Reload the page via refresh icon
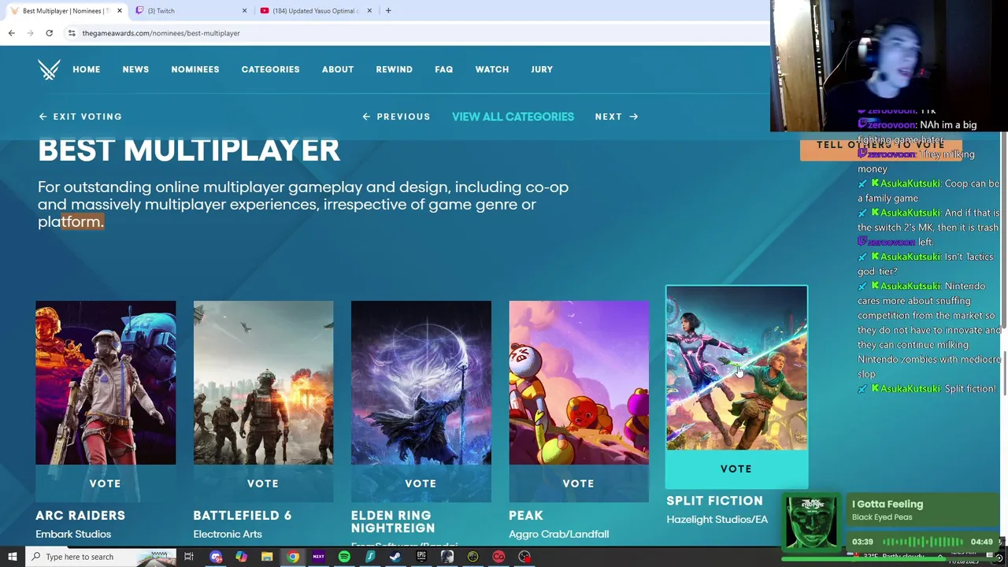Image resolution: width=1008 pixels, height=567 pixels. point(49,33)
